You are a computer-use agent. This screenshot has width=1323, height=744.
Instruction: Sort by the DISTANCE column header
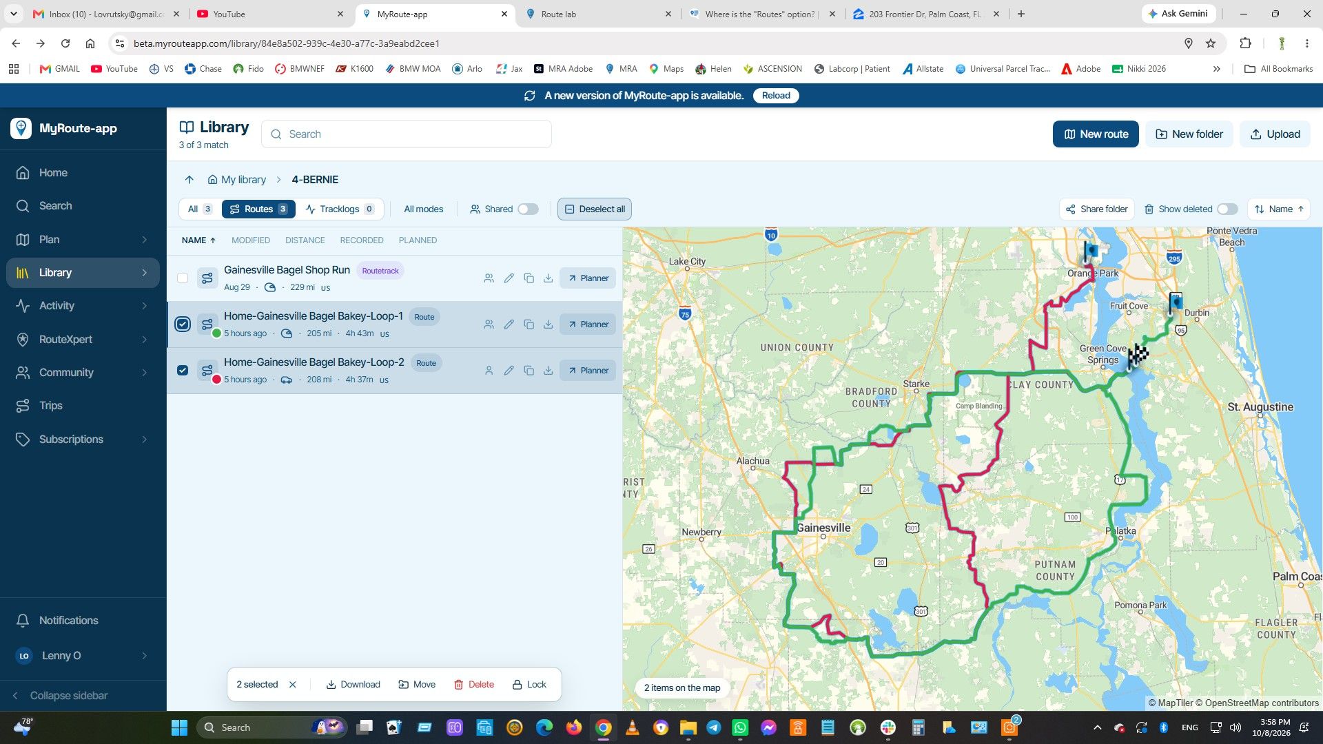pyautogui.click(x=305, y=240)
